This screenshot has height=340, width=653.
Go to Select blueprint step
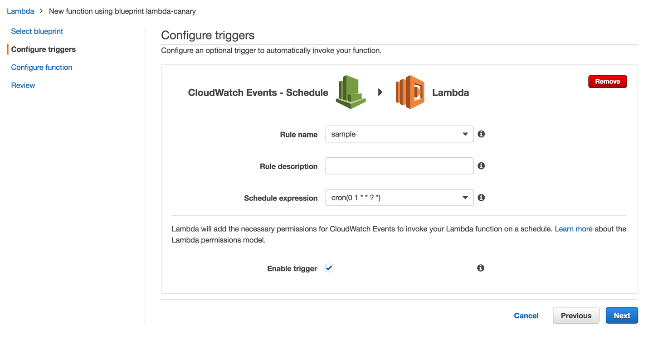point(37,31)
